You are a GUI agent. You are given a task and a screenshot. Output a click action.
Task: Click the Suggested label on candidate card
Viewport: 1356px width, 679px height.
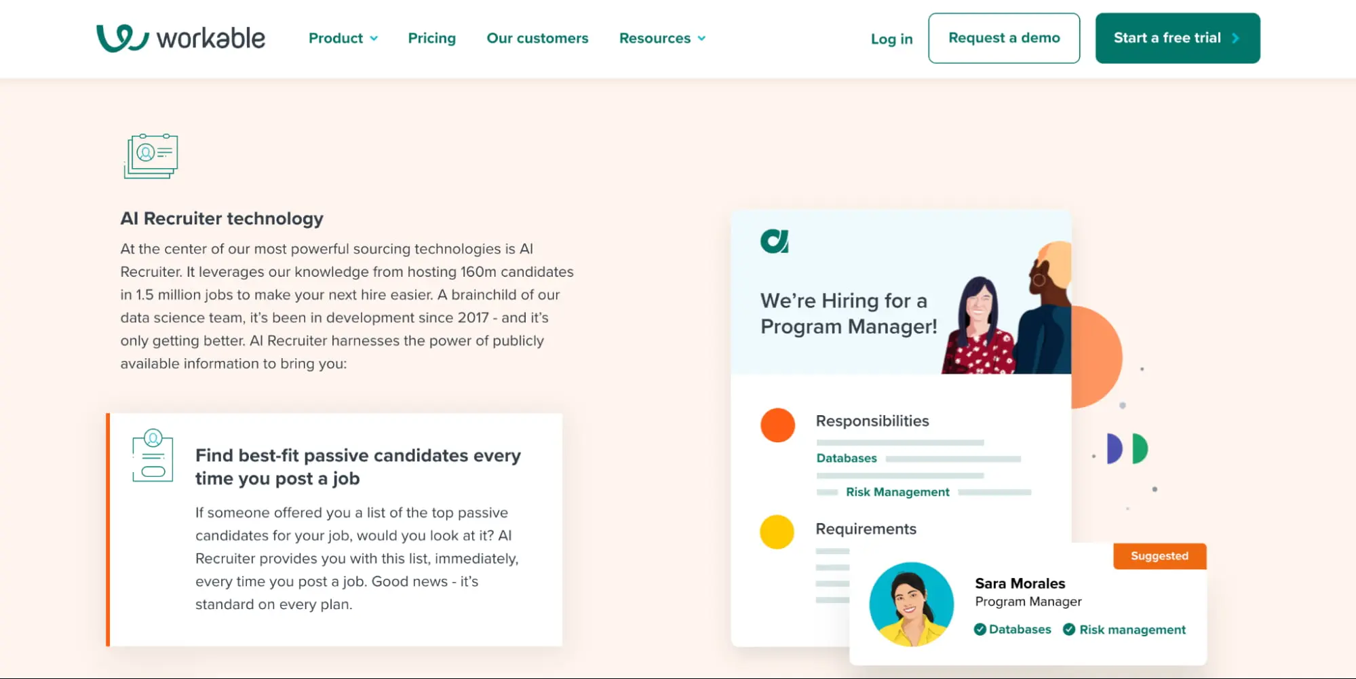1159,556
